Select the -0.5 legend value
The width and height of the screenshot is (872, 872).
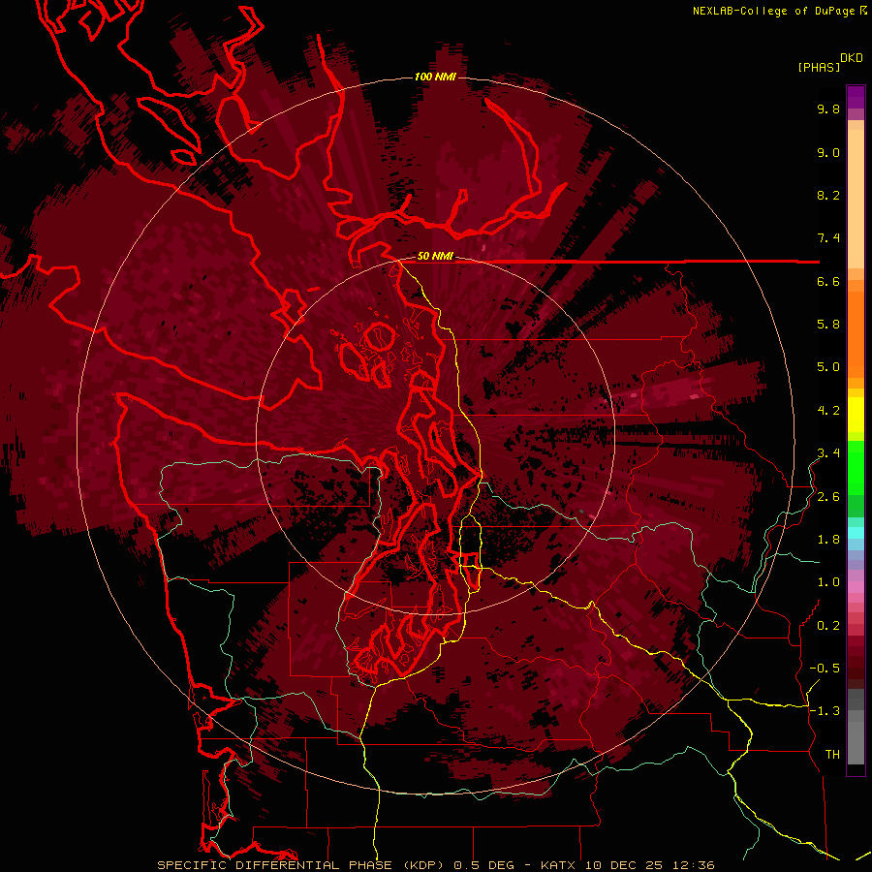coord(825,669)
